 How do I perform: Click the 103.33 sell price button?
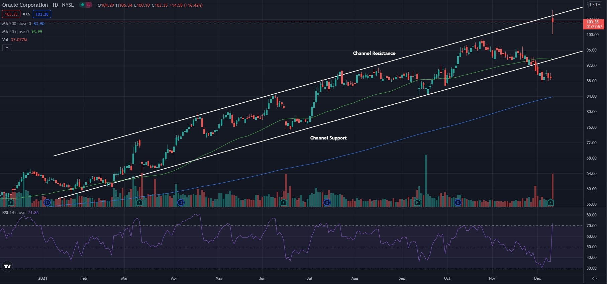[x=11, y=14]
